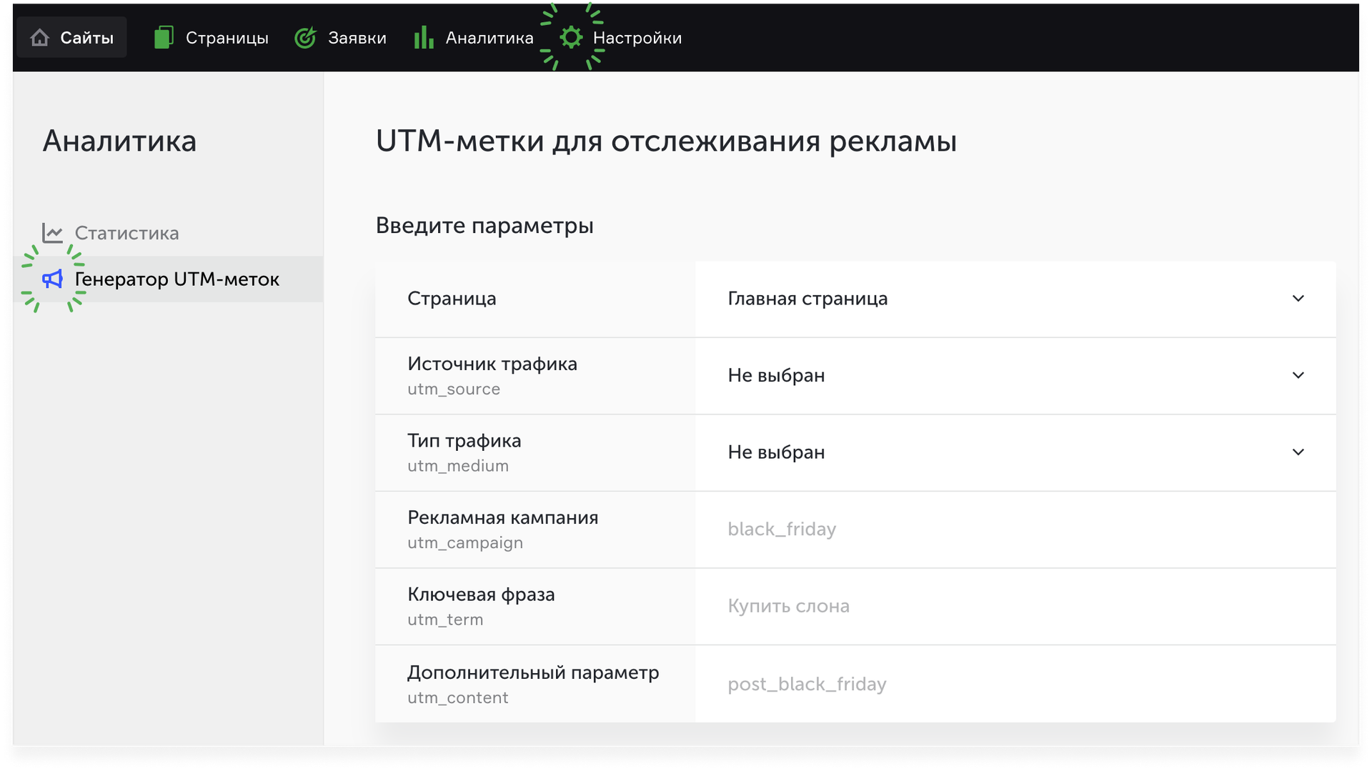Open Статистика in the sidebar
Screen dimensions: 1372x771
click(x=126, y=233)
